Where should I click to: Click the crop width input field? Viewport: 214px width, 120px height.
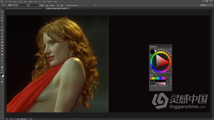pos(22,5)
